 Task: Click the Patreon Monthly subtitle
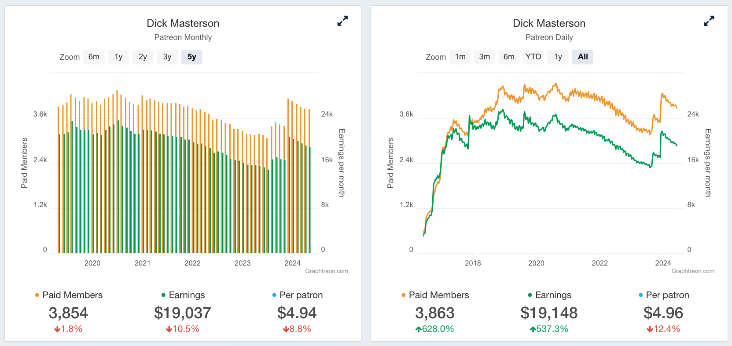pos(183,37)
